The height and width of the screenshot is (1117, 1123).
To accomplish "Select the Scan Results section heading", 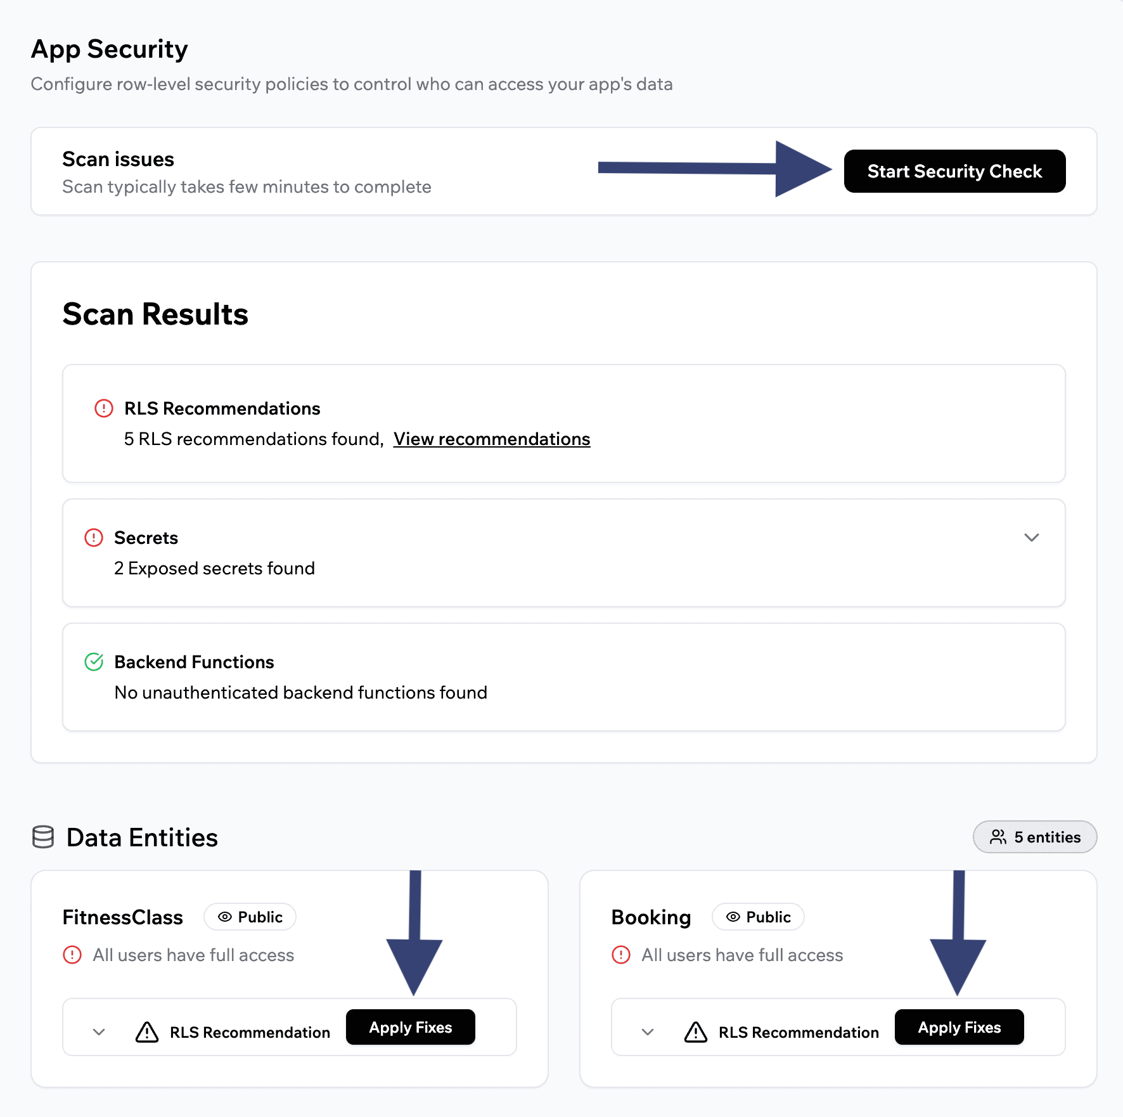I will (x=155, y=313).
